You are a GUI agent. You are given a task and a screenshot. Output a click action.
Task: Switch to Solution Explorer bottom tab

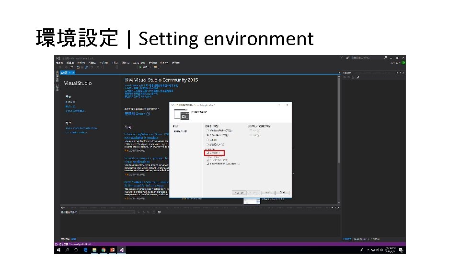[347, 239]
